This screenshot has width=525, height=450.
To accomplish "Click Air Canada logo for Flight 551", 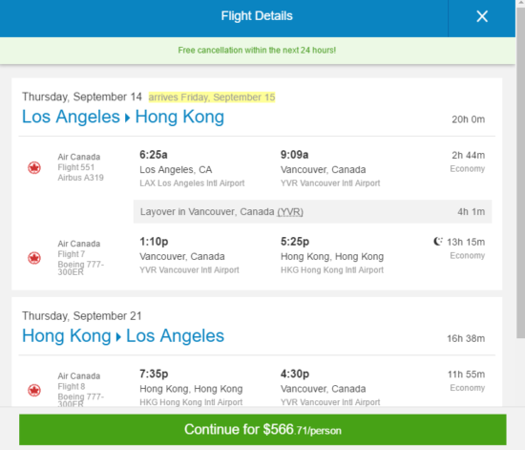I will pyautogui.click(x=34, y=167).
